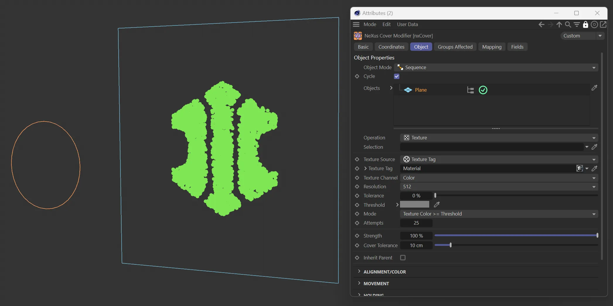
Task: Select the Plane object in Objects list
Action: point(420,90)
